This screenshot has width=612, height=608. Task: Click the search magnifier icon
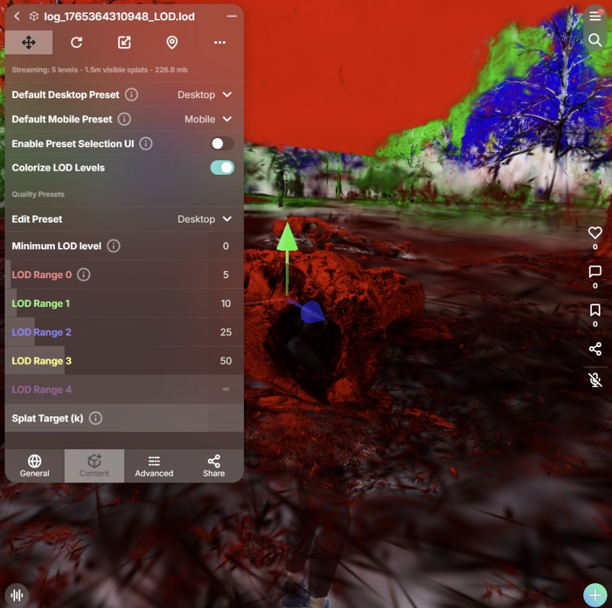pos(594,41)
